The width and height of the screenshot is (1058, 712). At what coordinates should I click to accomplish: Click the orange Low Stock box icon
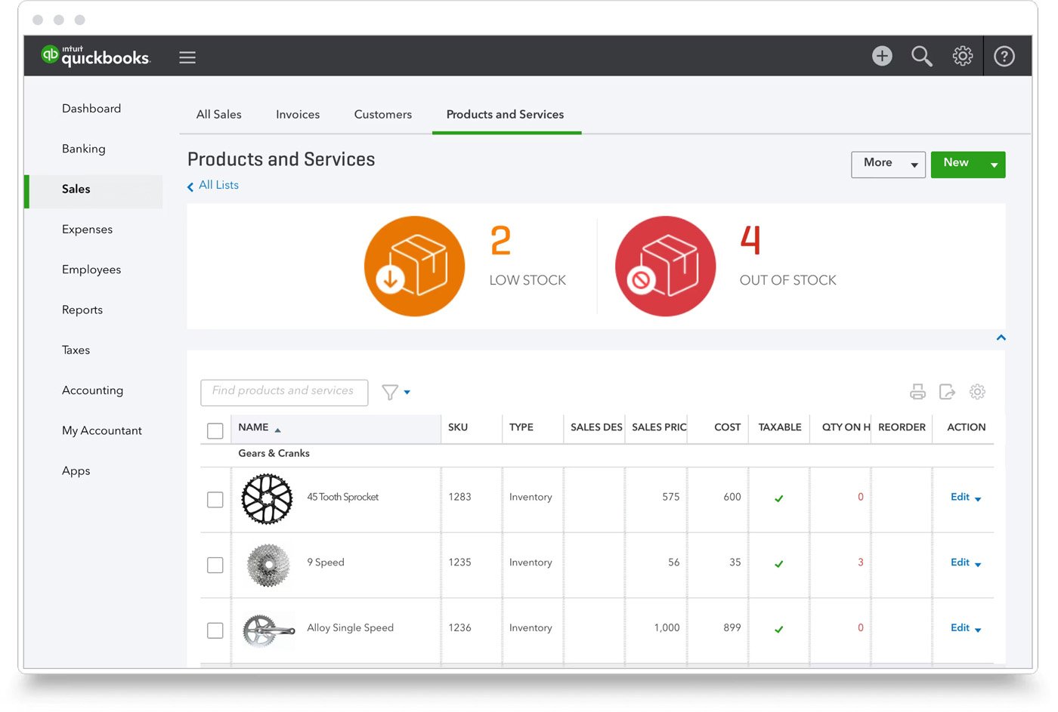tap(414, 267)
